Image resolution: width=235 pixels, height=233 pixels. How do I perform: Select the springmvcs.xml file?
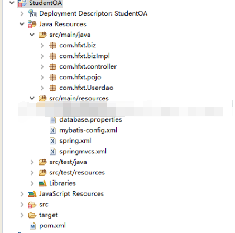click(x=83, y=152)
